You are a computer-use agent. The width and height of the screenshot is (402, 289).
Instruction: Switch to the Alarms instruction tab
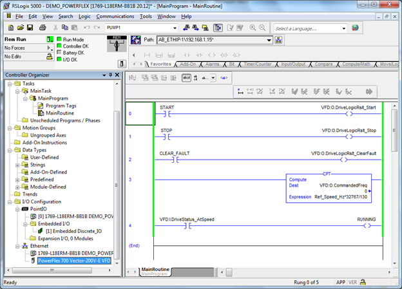pyautogui.click(x=213, y=64)
